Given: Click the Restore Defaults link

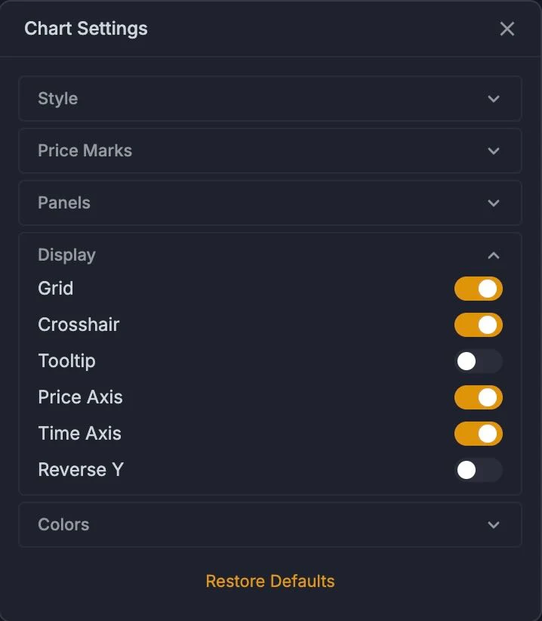Looking at the screenshot, I should coord(270,582).
